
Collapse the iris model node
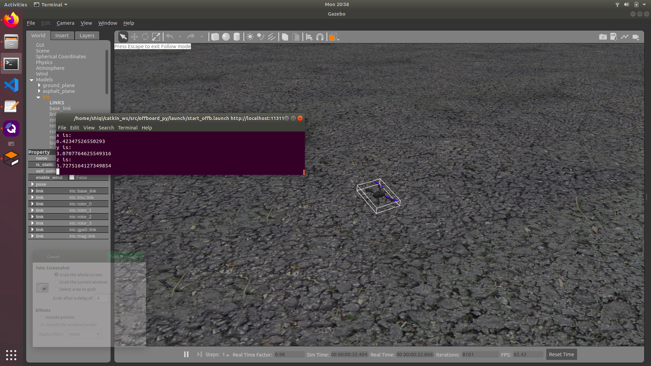click(x=38, y=97)
